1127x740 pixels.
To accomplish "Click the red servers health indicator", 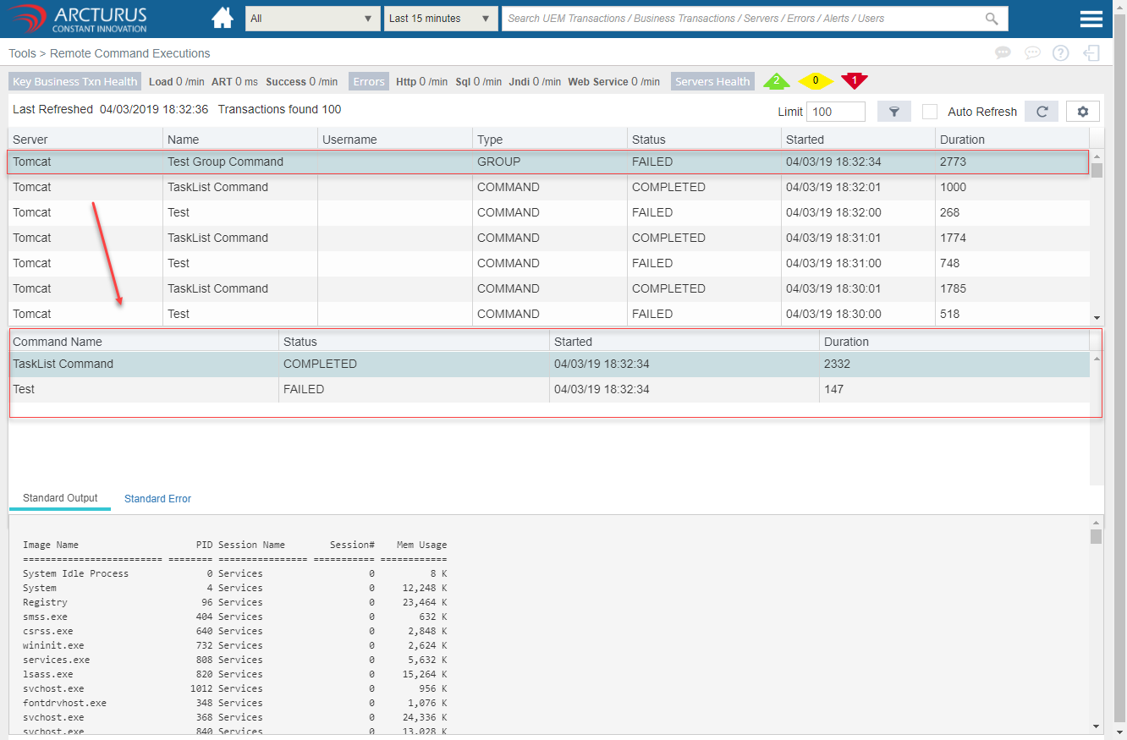I will click(x=854, y=81).
